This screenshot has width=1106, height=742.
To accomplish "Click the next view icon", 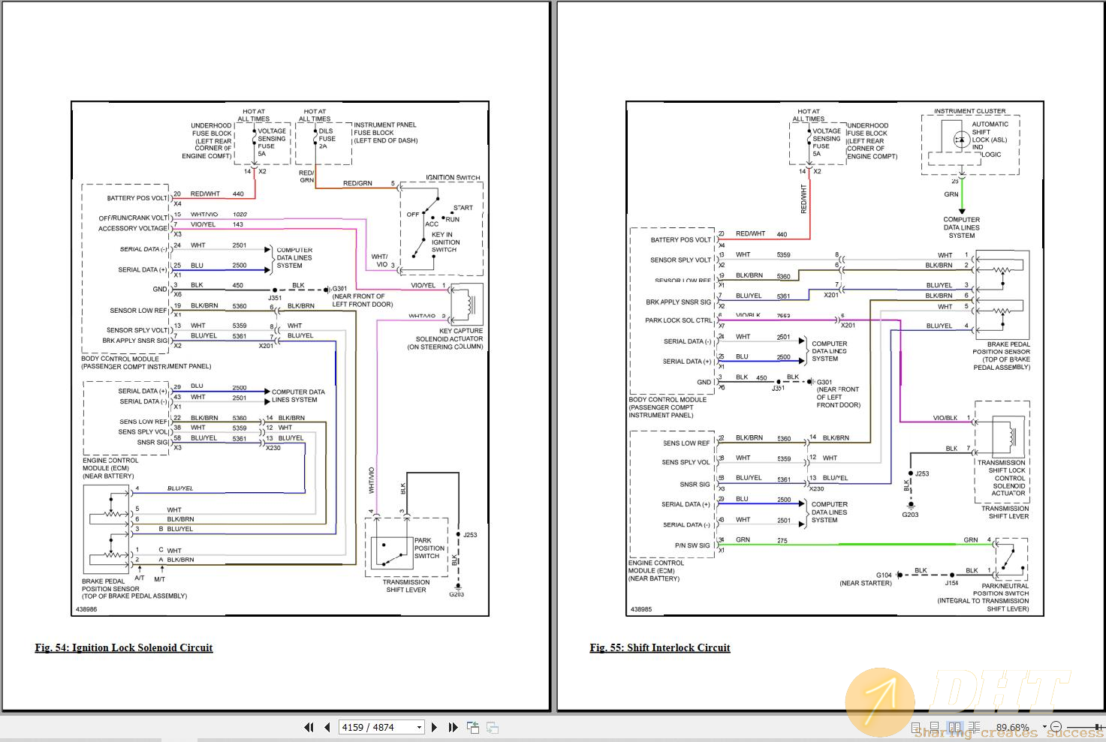I will click(x=493, y=727).
